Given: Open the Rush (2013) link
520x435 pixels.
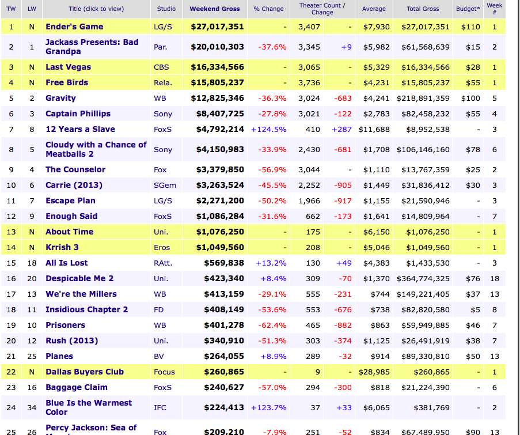Looking at the screenshot, I should (x=71, y=341).
